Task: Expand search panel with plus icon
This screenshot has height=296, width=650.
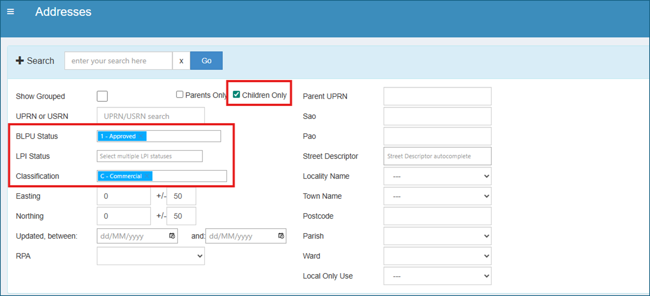Action: tap(20, 60)
